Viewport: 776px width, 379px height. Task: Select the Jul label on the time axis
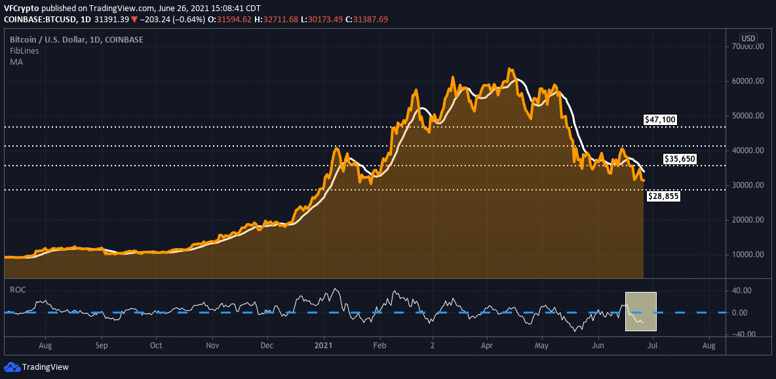(x=652, y=345)
